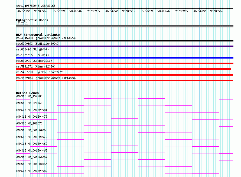The width and height of the screenshot is (241, 177).
Task: Select the blue nsv1051515 variant bar
Action: 125,58
